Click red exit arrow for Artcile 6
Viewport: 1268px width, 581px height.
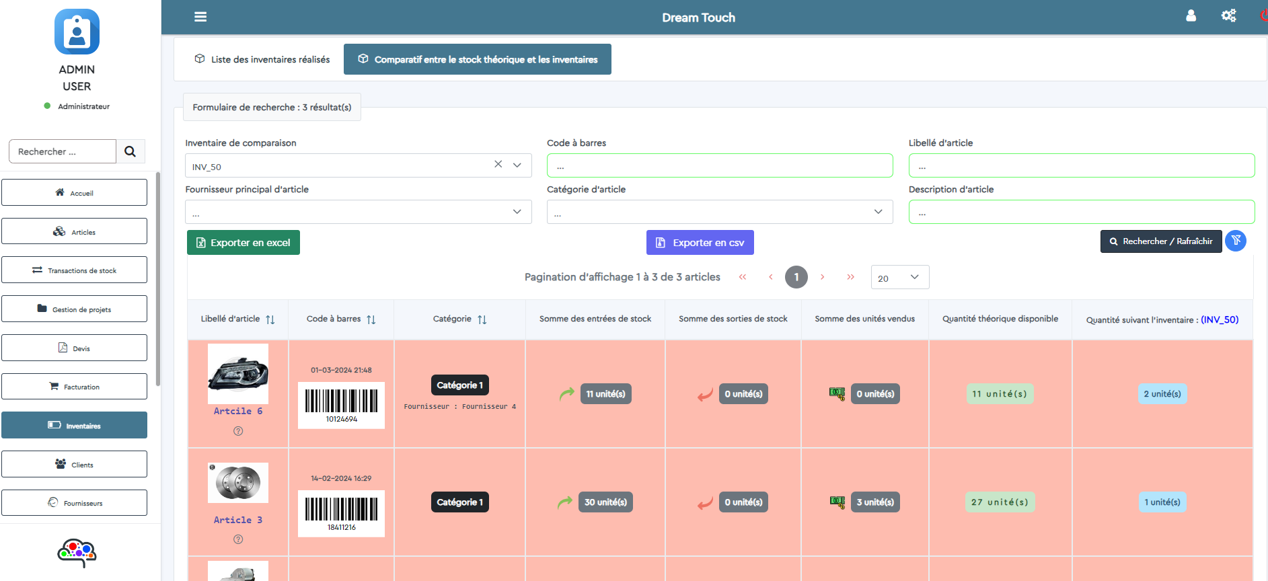(x=705, y=394)
